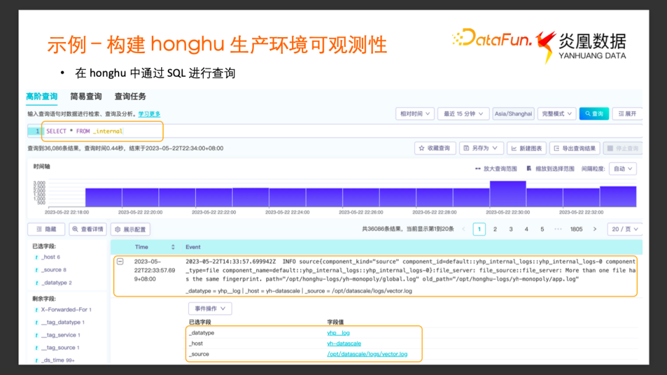Open 展示配置 gear settings
667x375 pixels.
[130, 229]
